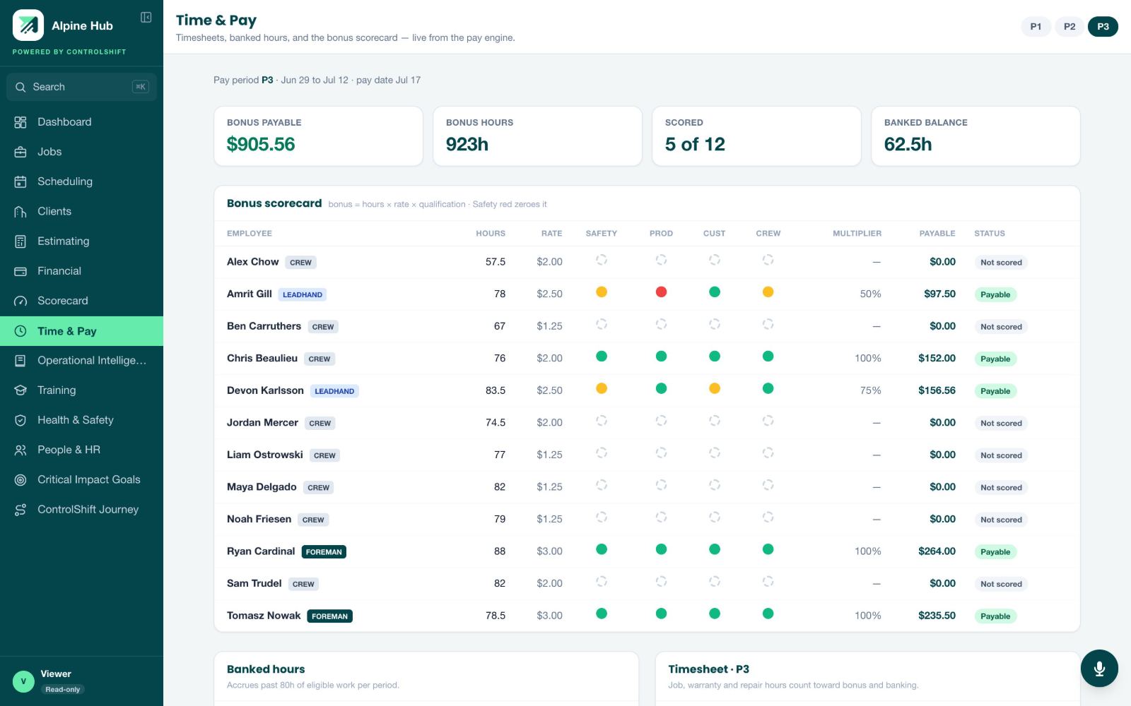
Task: Click Devon Karlsson's yellow safety dot
Action: [602, 388]
